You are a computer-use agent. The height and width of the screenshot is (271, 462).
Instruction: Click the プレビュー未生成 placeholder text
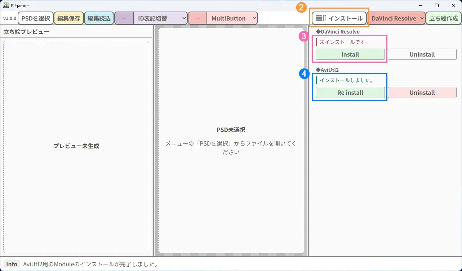pos(76,146)
